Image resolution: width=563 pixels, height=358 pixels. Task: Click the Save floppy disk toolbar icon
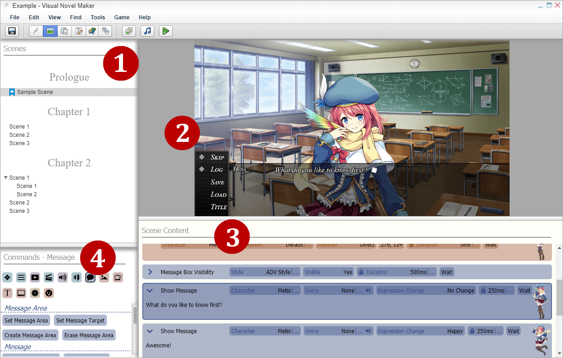click(x=12, y=31)
